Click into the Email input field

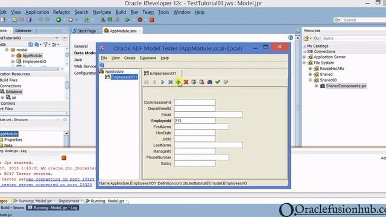(x=209, y=115)
